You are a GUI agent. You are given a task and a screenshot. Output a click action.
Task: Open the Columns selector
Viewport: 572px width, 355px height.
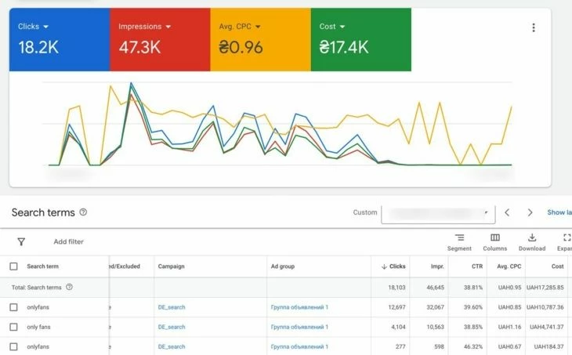pyautogui.click(x=495, y=242)
